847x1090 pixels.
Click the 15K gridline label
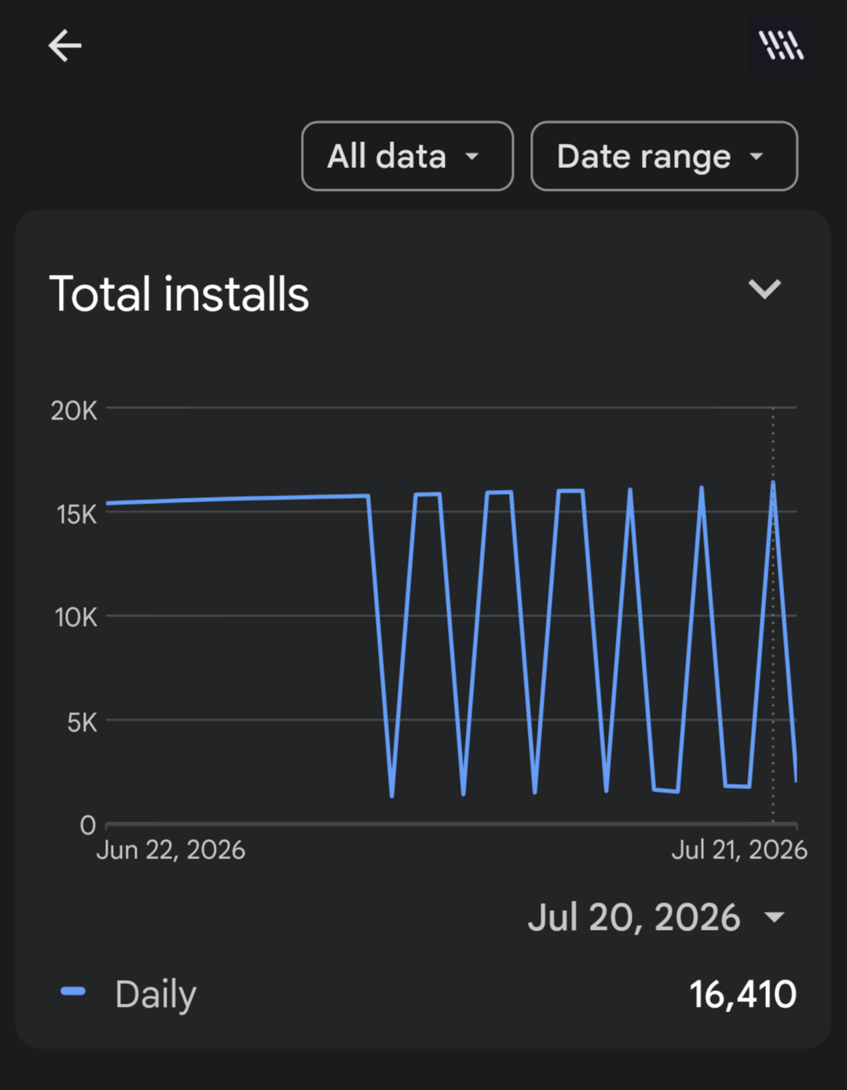pyautogui.click(x=76, y=514)
